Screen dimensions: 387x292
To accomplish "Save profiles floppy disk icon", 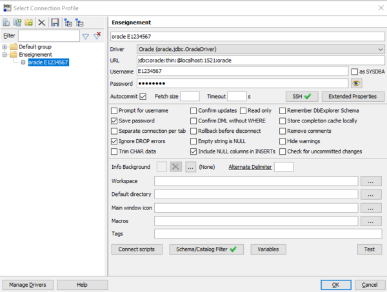I will click(x=55, y=23).
